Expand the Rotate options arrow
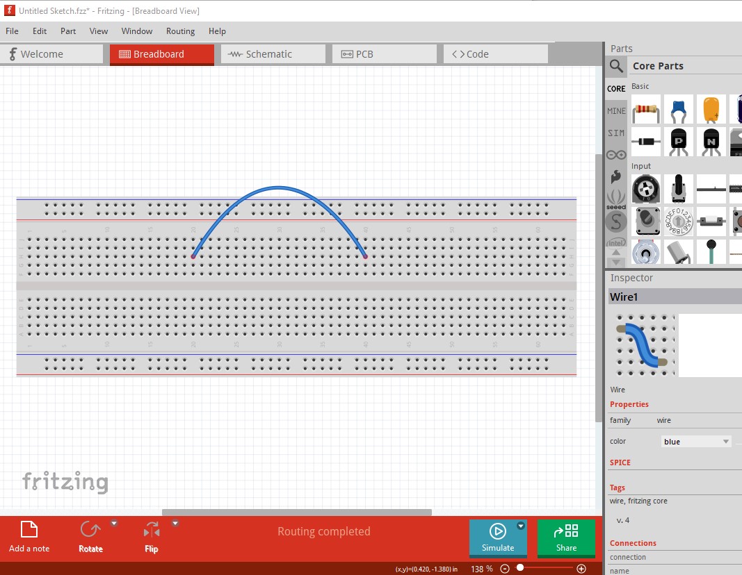 pos(115,524)
